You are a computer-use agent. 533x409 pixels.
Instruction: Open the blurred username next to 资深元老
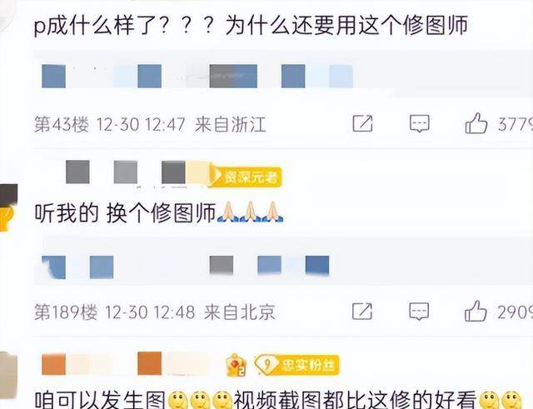pyautogui.click(x=136, y=173)
